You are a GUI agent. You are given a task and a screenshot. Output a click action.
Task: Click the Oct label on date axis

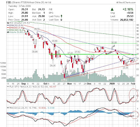click(45, 84)
